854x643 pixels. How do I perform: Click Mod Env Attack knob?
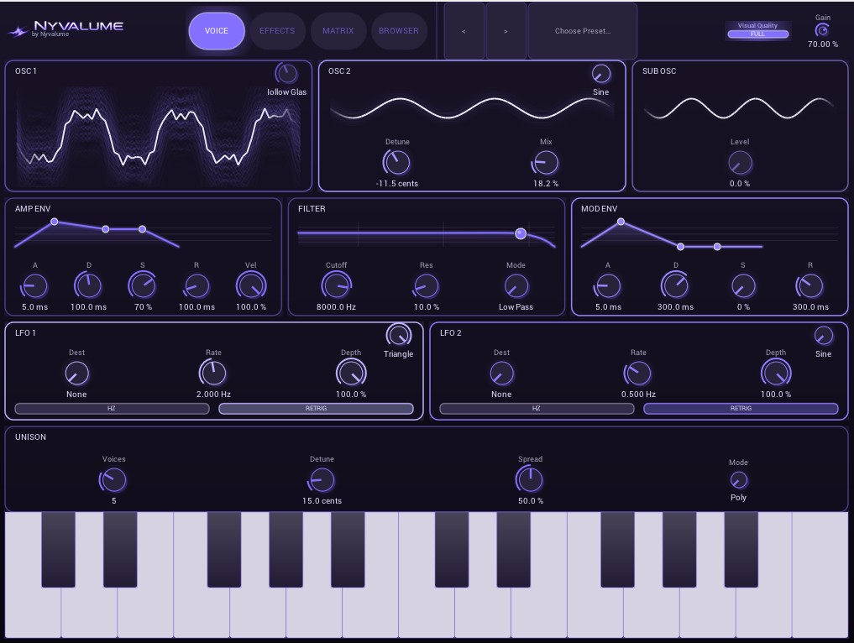608,286
